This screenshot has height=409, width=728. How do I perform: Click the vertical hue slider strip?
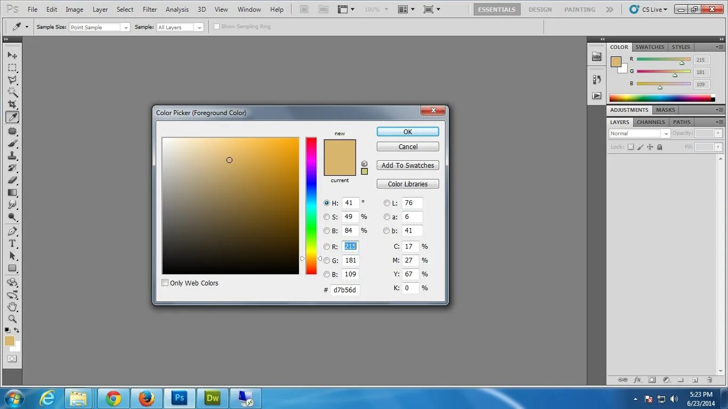(x=311, y=206)
